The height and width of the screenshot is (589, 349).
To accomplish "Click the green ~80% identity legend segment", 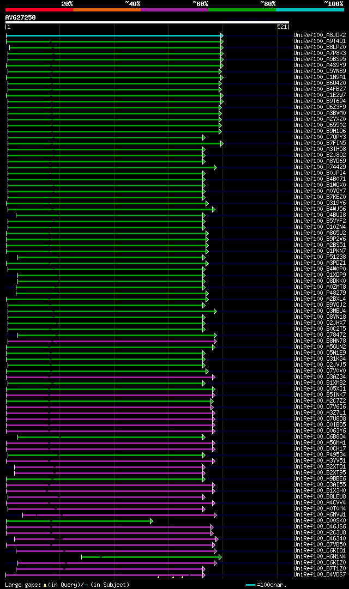I will [x=242, y=10].
